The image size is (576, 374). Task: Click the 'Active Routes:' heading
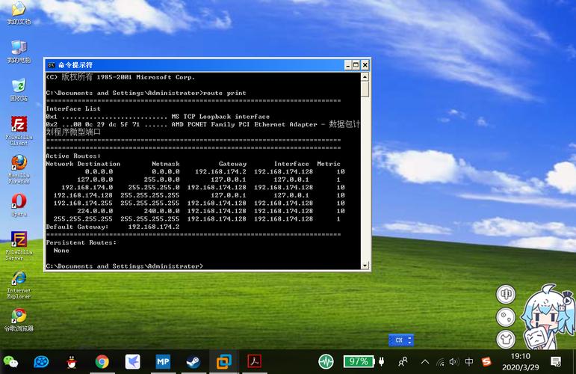point(73,156)
